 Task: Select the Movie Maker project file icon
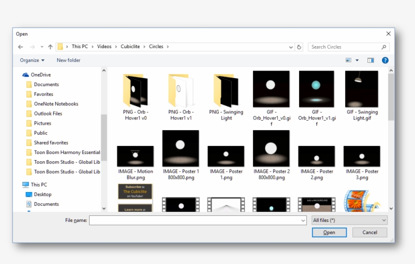pyautogui.click(x=361, y=201)
